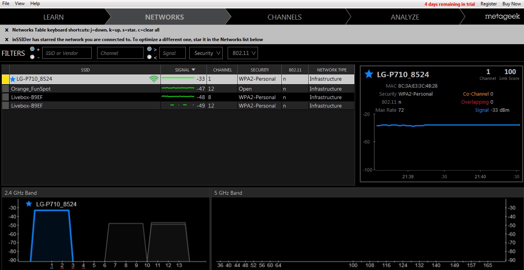Image resolution: width=524 pixels, height=270 pixels.
Task: Click channel 165 on the 5 GHz axis
Action: click(x=488, y=265)
